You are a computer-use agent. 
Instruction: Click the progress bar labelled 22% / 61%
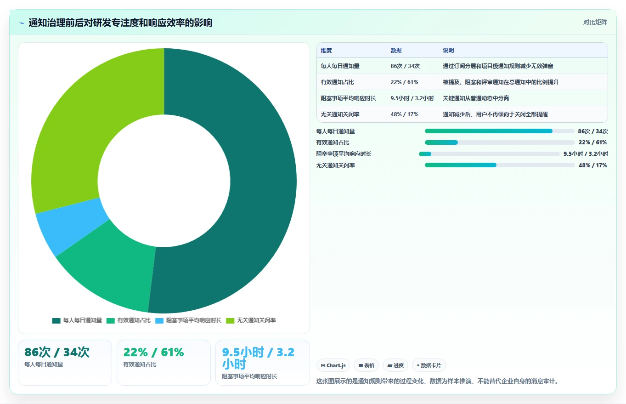tap(500, 142)
